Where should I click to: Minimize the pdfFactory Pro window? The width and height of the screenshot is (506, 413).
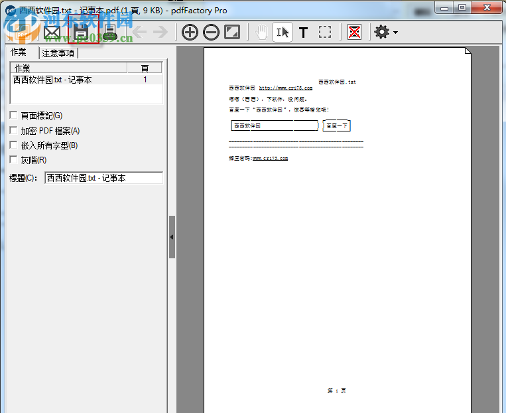coord(444,8)
